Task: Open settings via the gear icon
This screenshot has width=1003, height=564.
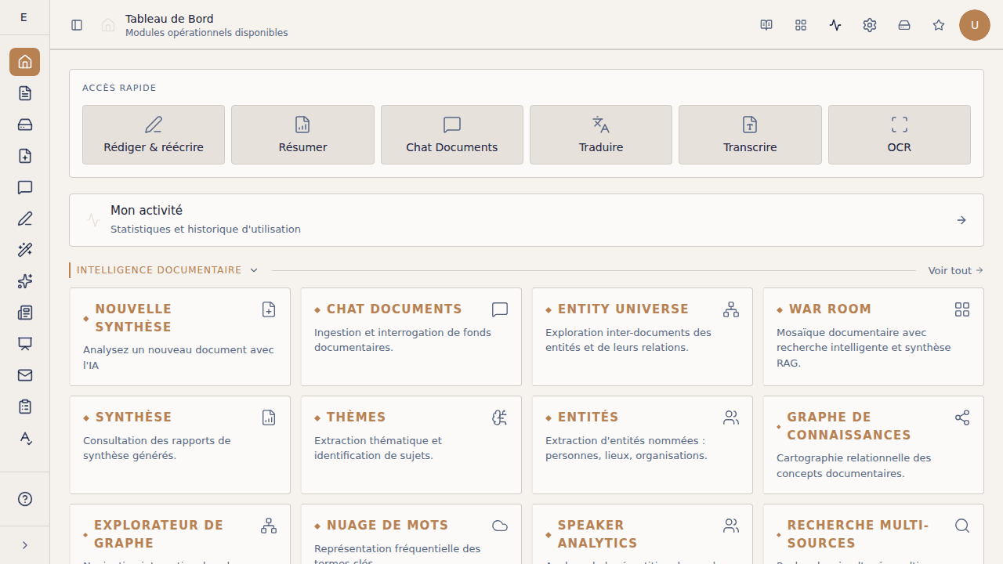Action: tap(869, 24)
